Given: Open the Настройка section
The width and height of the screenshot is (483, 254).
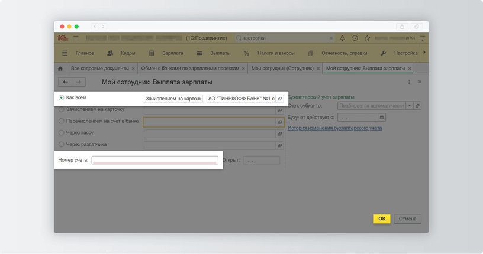Looking at the screenshot, I should coord(405,53).
